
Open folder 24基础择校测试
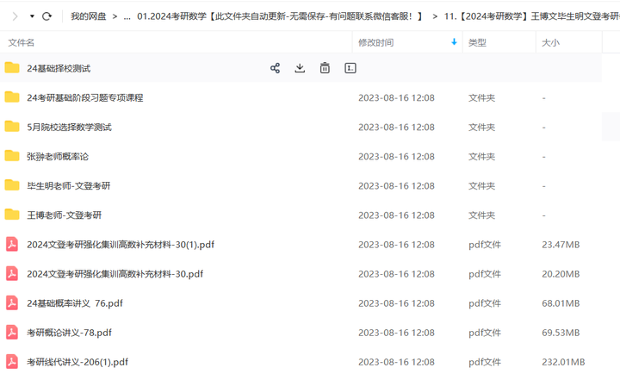coord(59,68)
